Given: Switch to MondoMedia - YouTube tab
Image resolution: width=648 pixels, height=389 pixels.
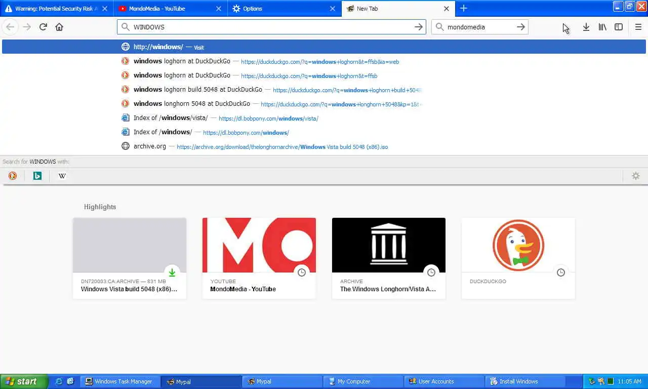Looking at the screenshot, I should point(171,9).
